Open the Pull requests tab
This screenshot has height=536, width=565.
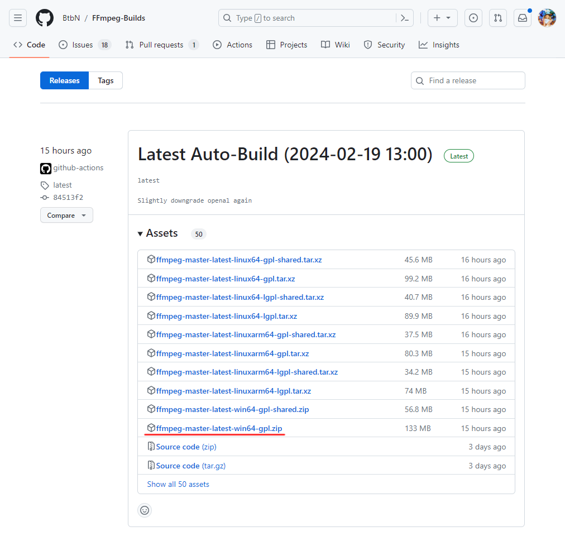[x=162, y=45]
